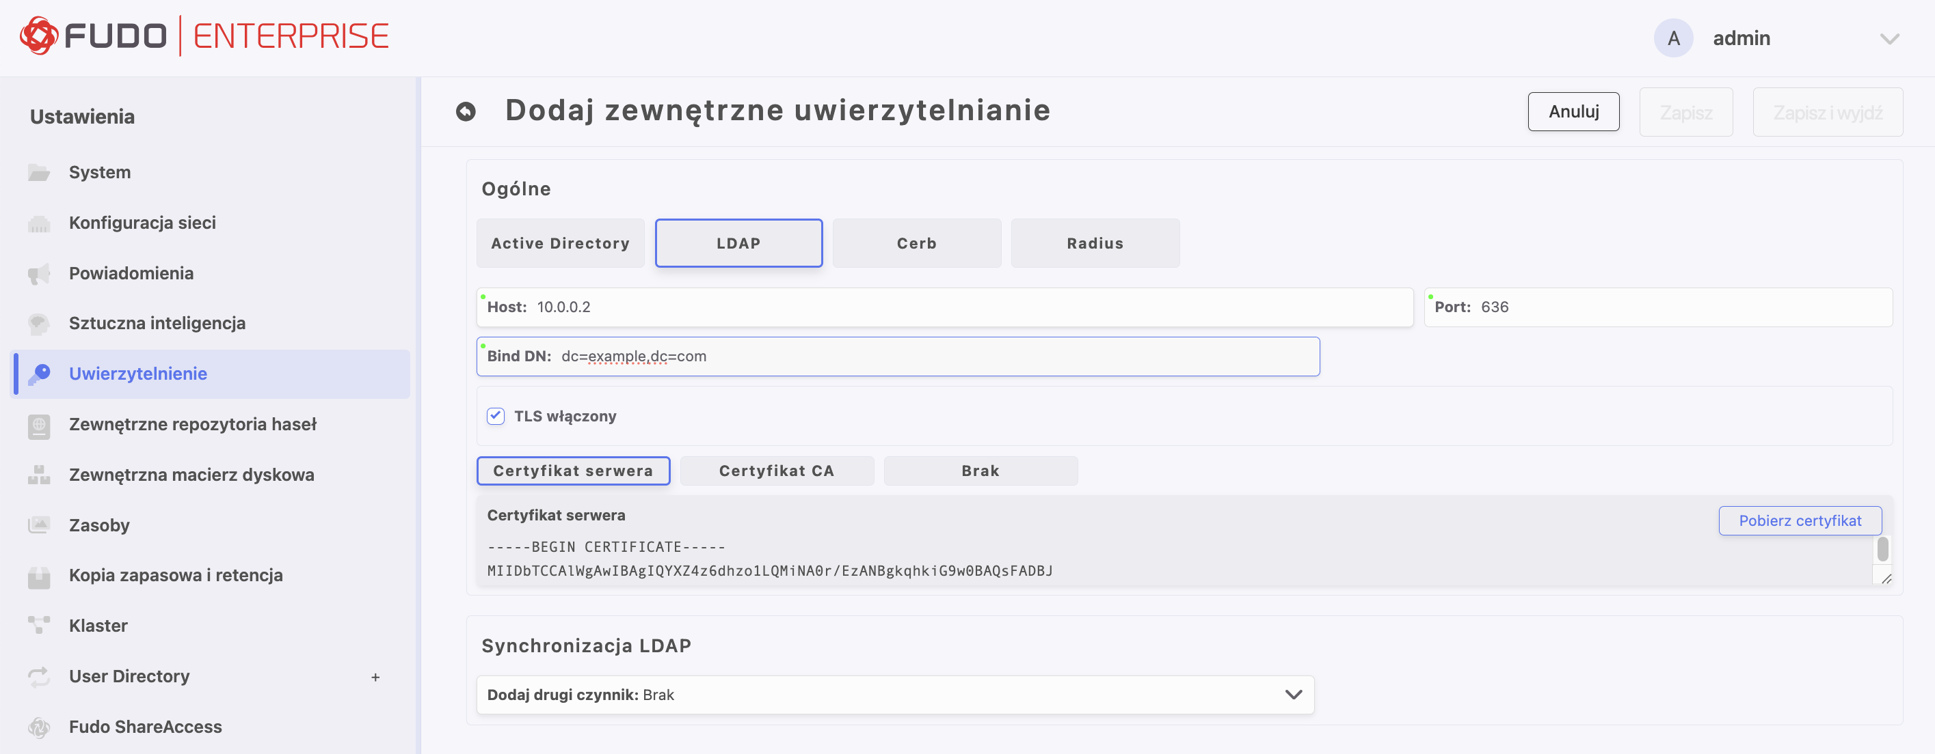Viewport: 1935px width, 754px height.
Task: Expand User Directory with plus icon
Action: (375, 678)
